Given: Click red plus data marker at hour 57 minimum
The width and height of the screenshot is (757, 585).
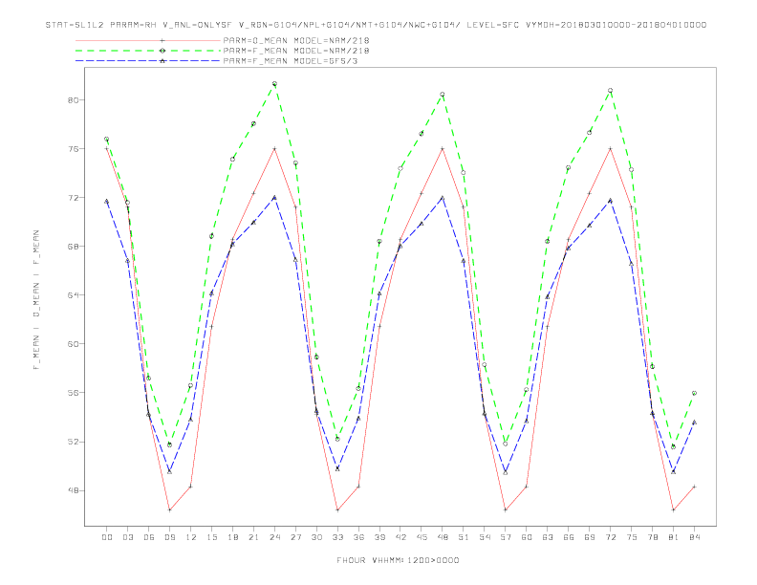Looking at the screenshot, I should pyautogui.click(x=506, y=509).
